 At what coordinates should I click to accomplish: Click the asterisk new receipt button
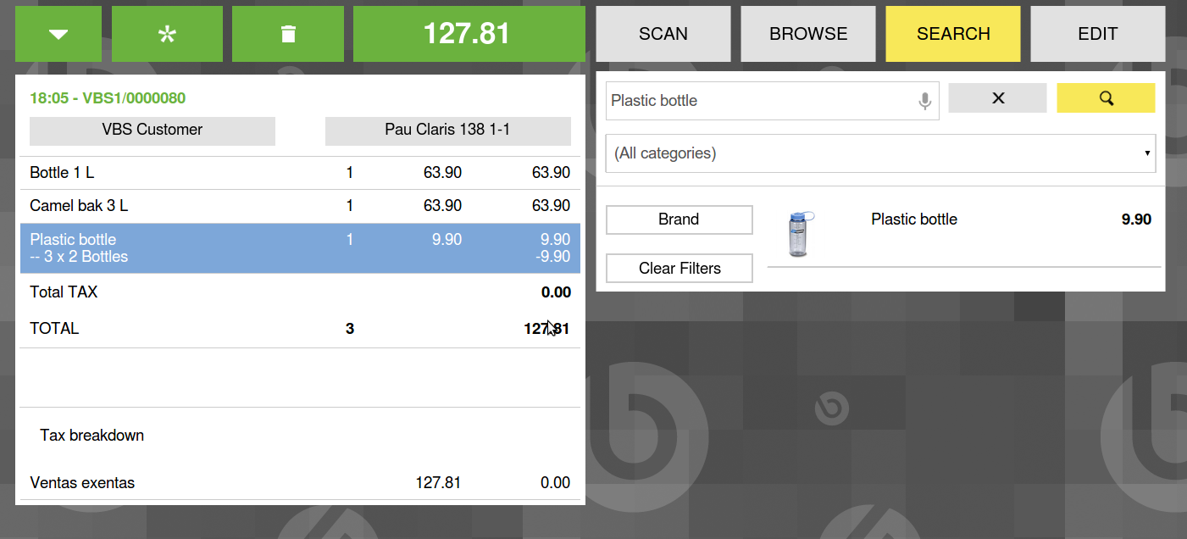[x=167, y=34]
